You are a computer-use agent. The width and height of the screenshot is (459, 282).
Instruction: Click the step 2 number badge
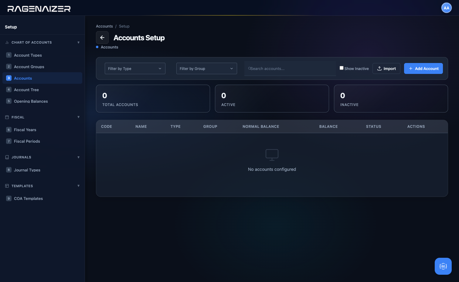(9, 67)
